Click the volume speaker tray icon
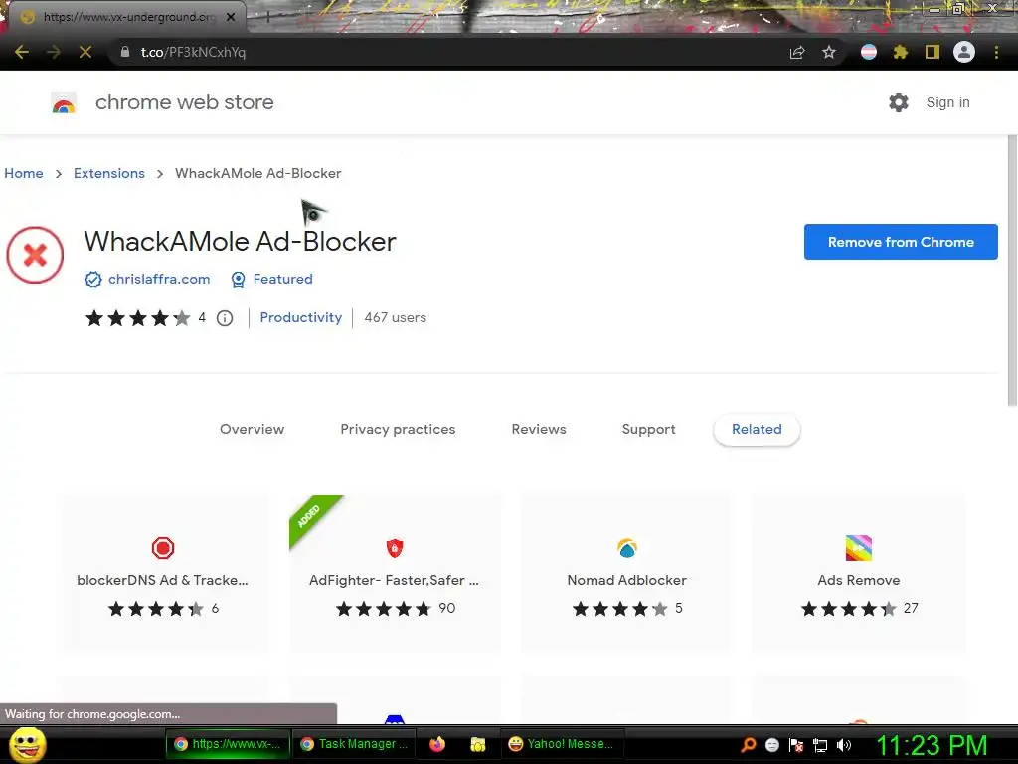The width and height of the screenshot is (1018, 764). point(844,745)
